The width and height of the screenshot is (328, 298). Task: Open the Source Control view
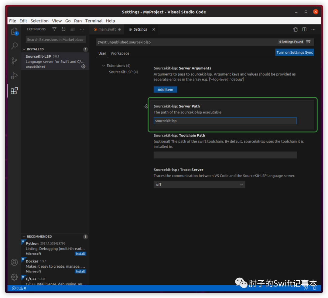click(x=14, y=61)
